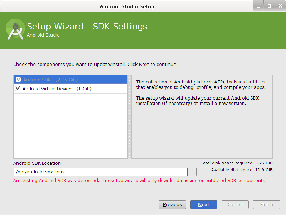Click the Finish button
Viewport: 286px width, 215px height.
tap(266, 204)
